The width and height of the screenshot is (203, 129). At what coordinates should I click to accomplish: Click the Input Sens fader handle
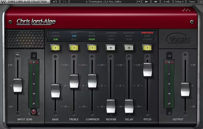click(18, 85)
